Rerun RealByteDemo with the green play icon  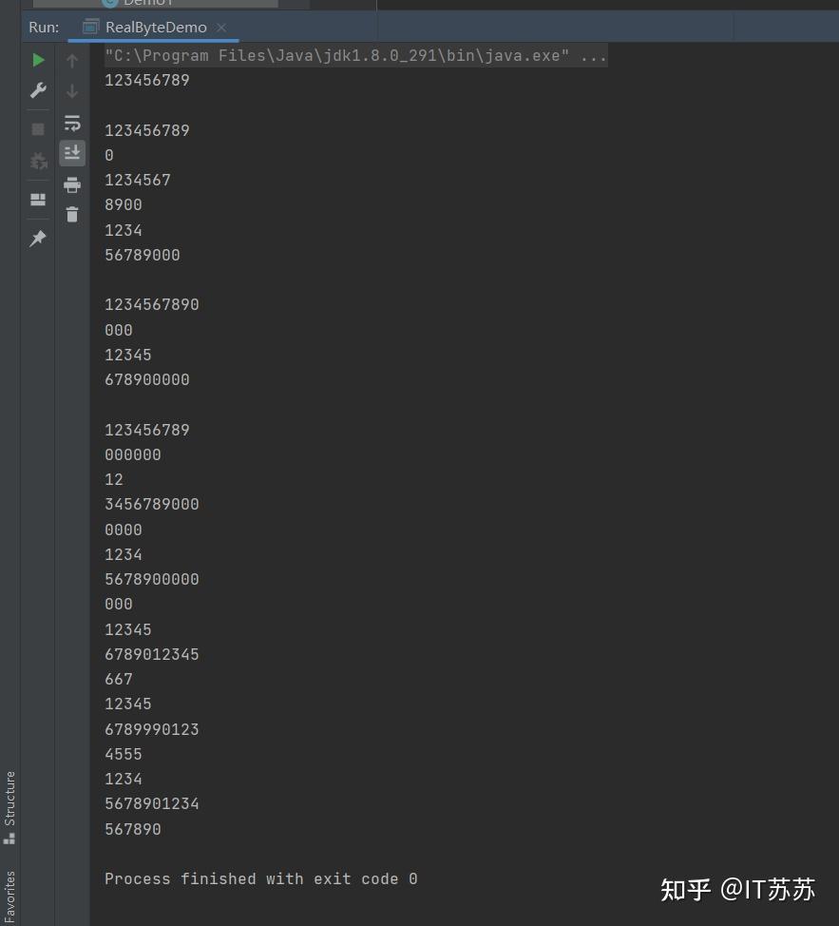point(38,60)
